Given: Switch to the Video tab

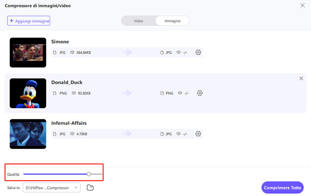Looking at the screenshot, I should (138, 21).
